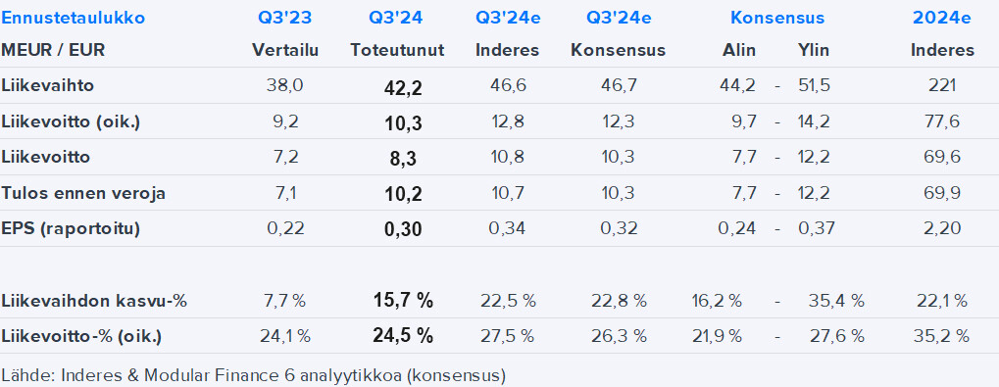This screenshot has width=999, height=387.
Task: Click the Liikevoitto-% (oik.) row label
Action: pos(81,336)
